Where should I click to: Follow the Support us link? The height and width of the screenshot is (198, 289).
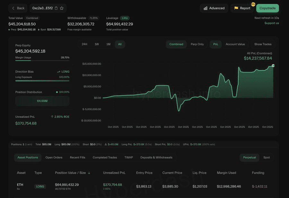(x=271, y=23)
